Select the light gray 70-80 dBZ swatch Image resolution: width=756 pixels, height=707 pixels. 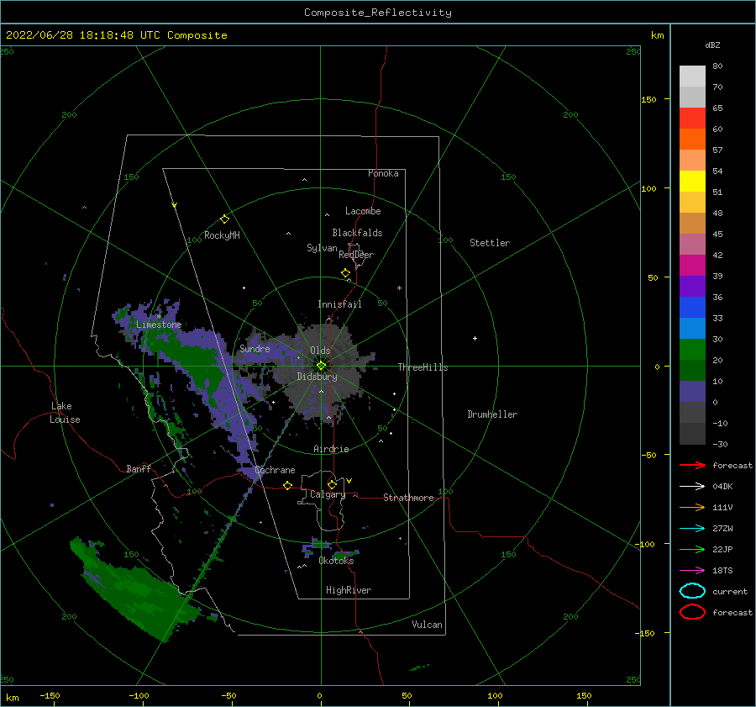(692, 77)
